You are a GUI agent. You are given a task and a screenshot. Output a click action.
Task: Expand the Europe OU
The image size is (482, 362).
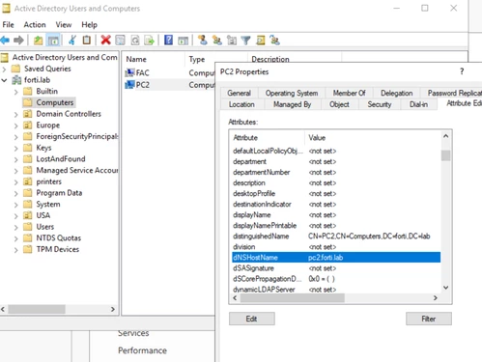16,125
